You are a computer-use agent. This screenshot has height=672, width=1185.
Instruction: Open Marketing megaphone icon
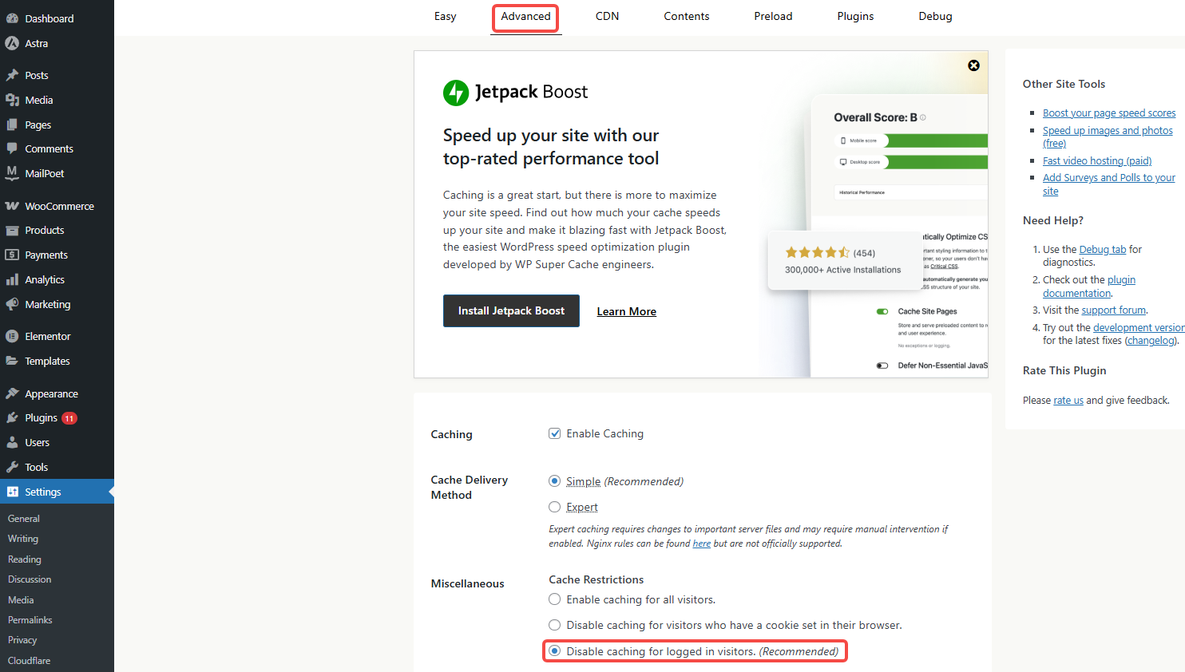tap(12, 305)
